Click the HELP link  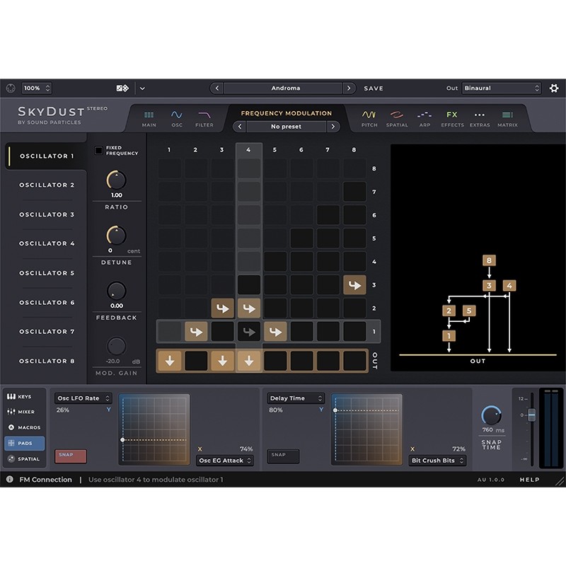[529, 480]
